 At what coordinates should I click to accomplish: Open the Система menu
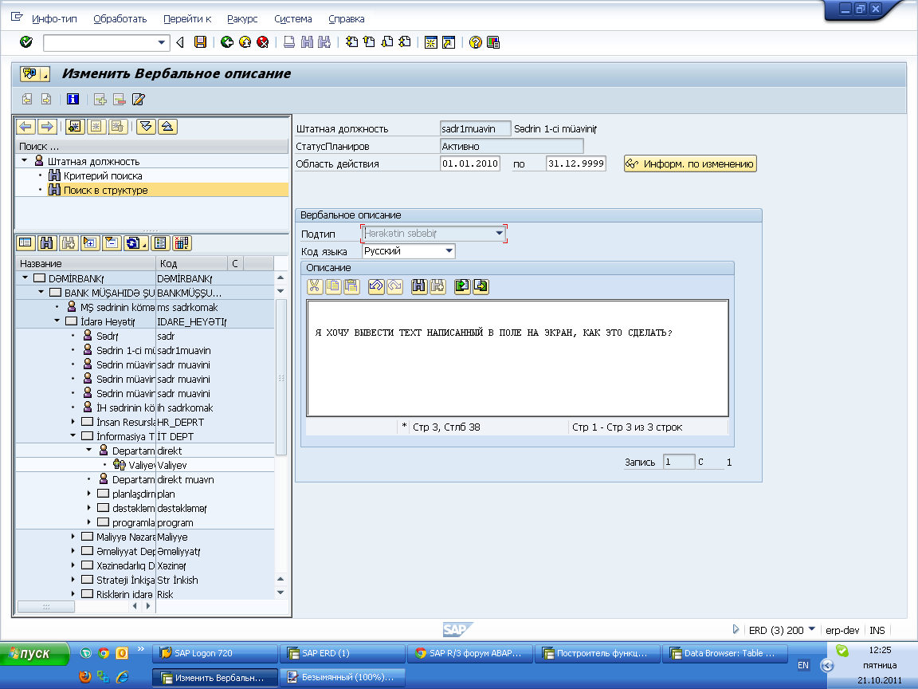pos(292,19)
